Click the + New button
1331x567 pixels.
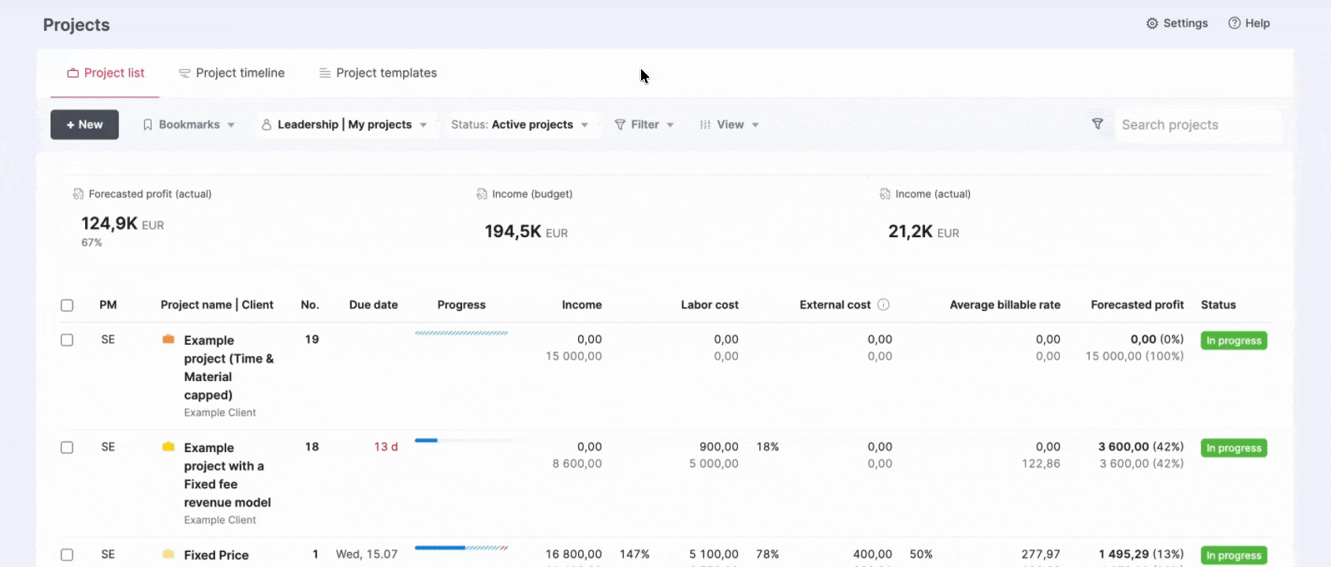pyautogui.click(x=84, y=124)
